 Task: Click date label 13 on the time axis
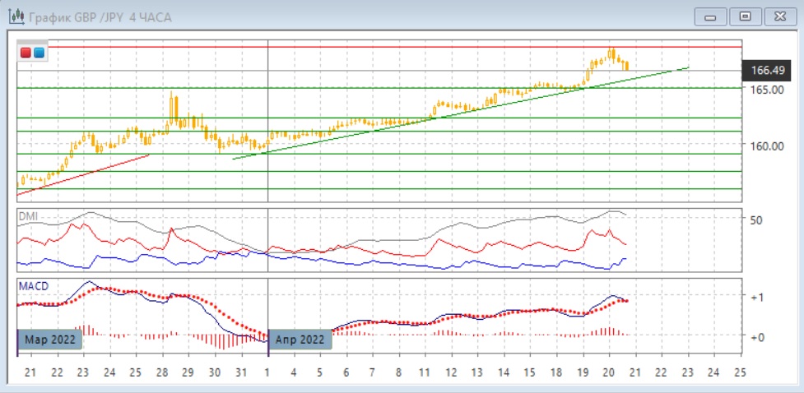coord(478,372)
